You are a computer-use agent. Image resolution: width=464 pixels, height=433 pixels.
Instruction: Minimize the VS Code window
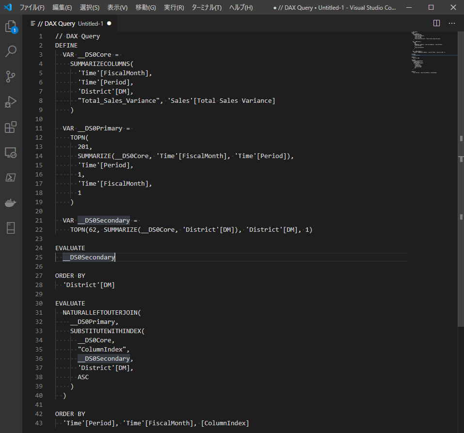coord(409,7)
